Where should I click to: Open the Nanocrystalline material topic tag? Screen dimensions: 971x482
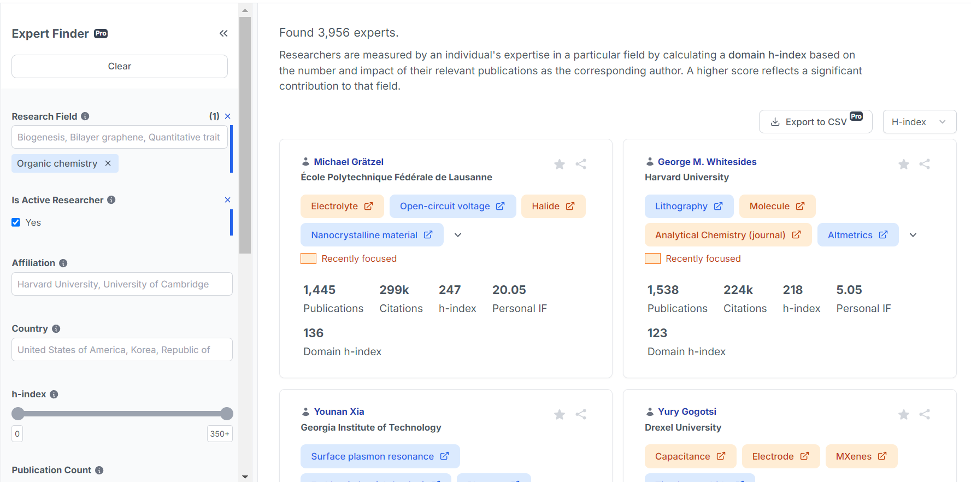tap(372, 235)
